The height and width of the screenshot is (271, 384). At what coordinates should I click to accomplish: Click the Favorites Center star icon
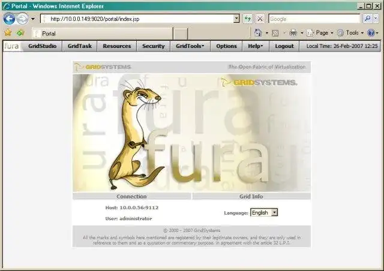pyautogui.click(x=8, y=32)
